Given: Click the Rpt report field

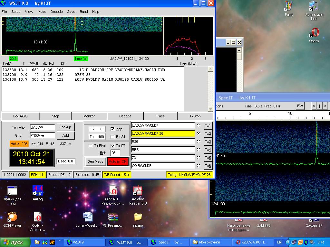Looking at the screenshot, I should click(x=115, y=153).
